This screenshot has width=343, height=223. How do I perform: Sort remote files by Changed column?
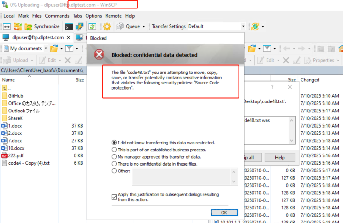point(310,80)
